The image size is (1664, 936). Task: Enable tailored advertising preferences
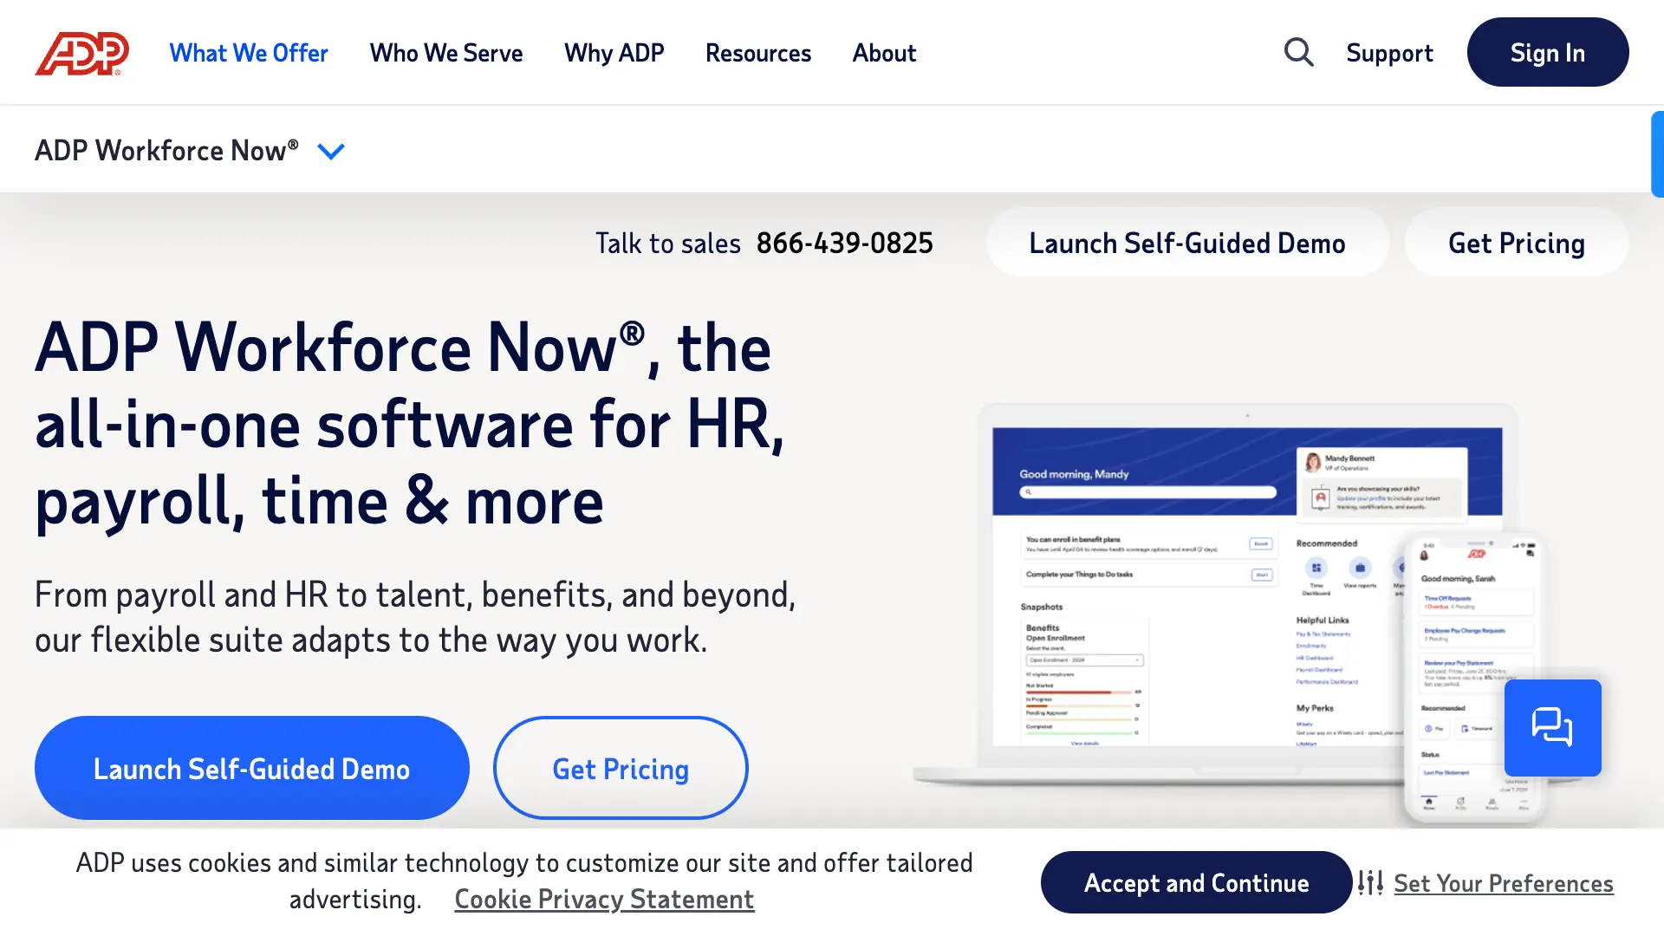click(x=1194, y=881)
